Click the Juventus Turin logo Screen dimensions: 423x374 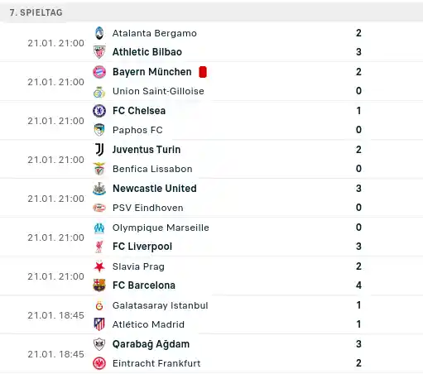(99, 150)
